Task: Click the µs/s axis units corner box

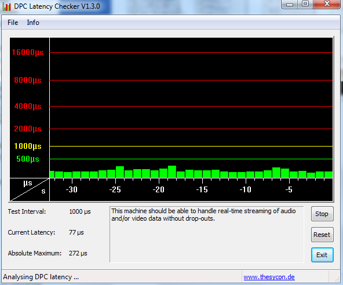Action: [30, 189]
